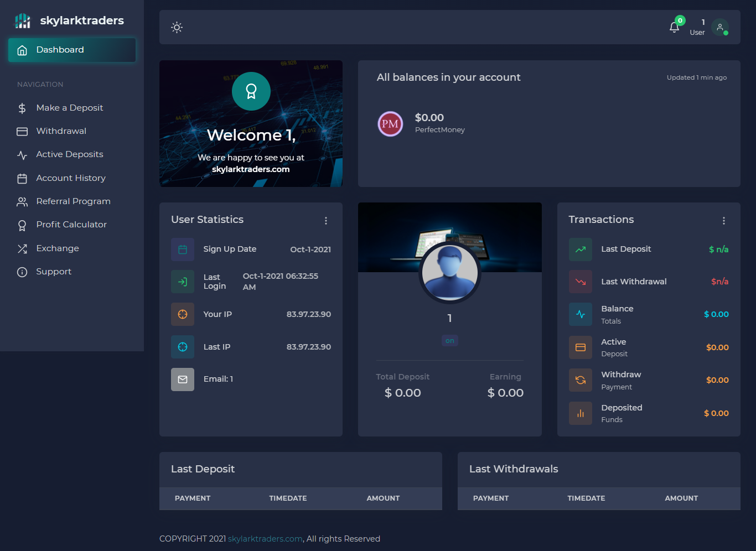
Task: Click the PerfectMoney PM logo
Action: pos(390,124)
